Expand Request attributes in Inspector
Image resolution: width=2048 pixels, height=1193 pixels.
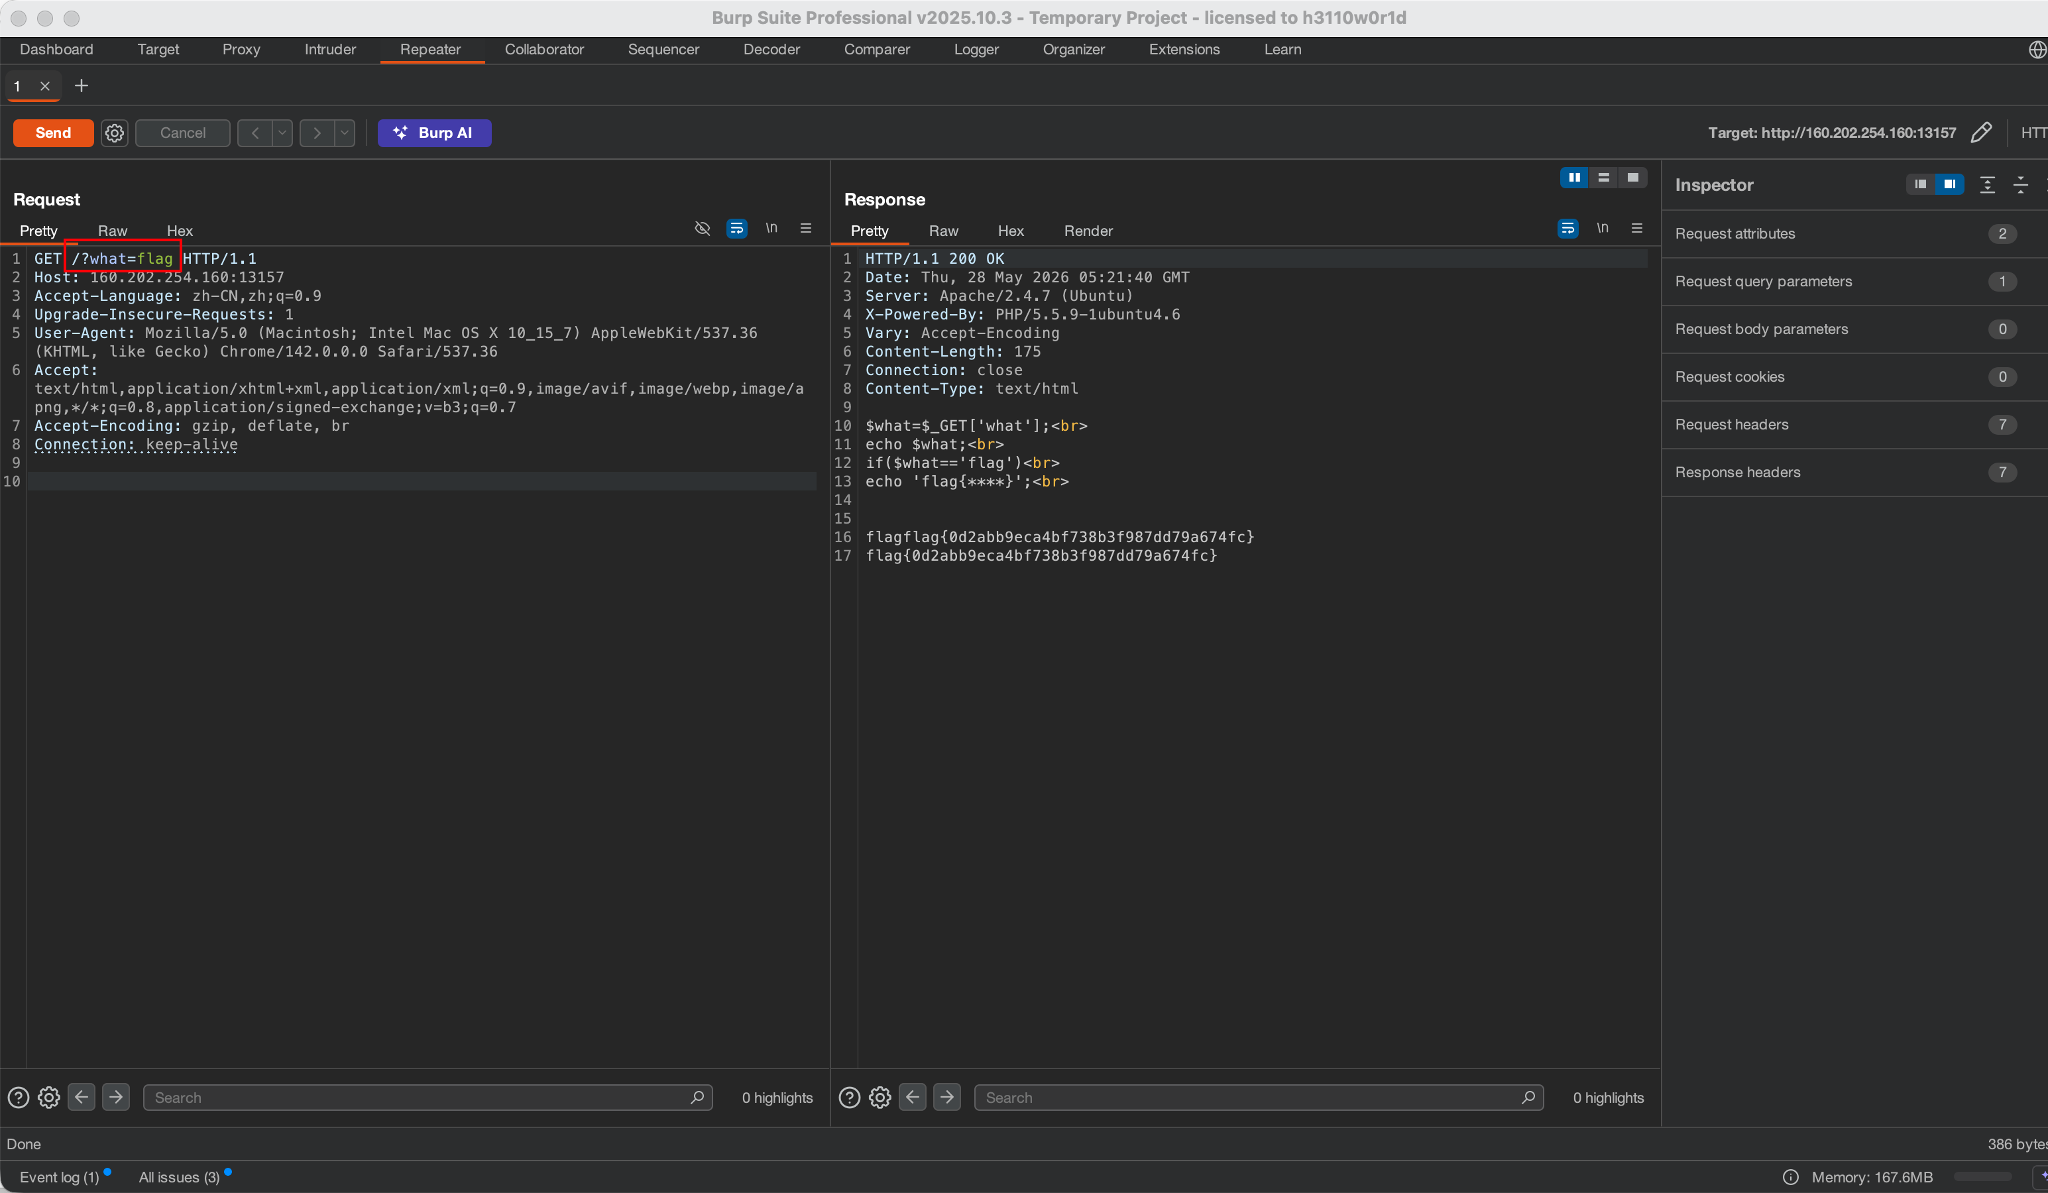pos(1854,234)
